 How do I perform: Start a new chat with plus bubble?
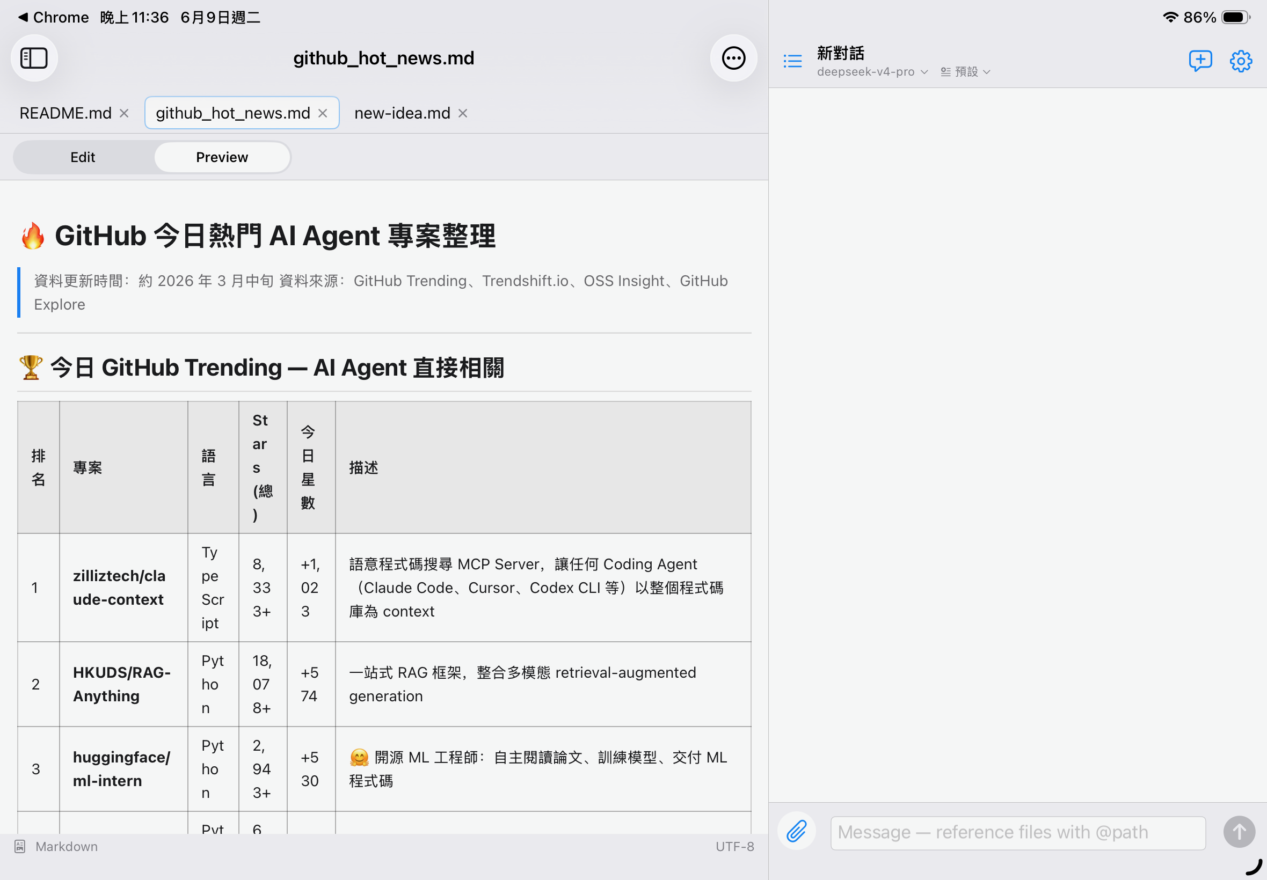[1200, 61]
